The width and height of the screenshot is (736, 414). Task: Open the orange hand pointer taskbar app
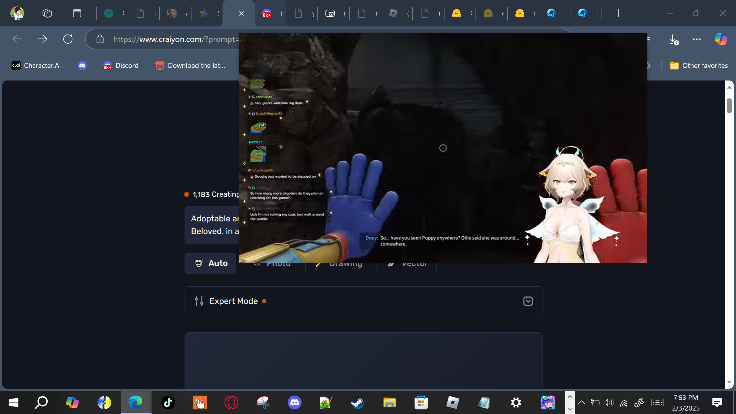coord(200,402)
